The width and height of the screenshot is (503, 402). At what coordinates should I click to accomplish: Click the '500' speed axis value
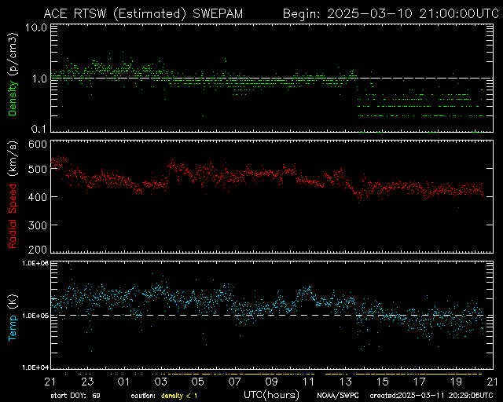tap(38, 169)
